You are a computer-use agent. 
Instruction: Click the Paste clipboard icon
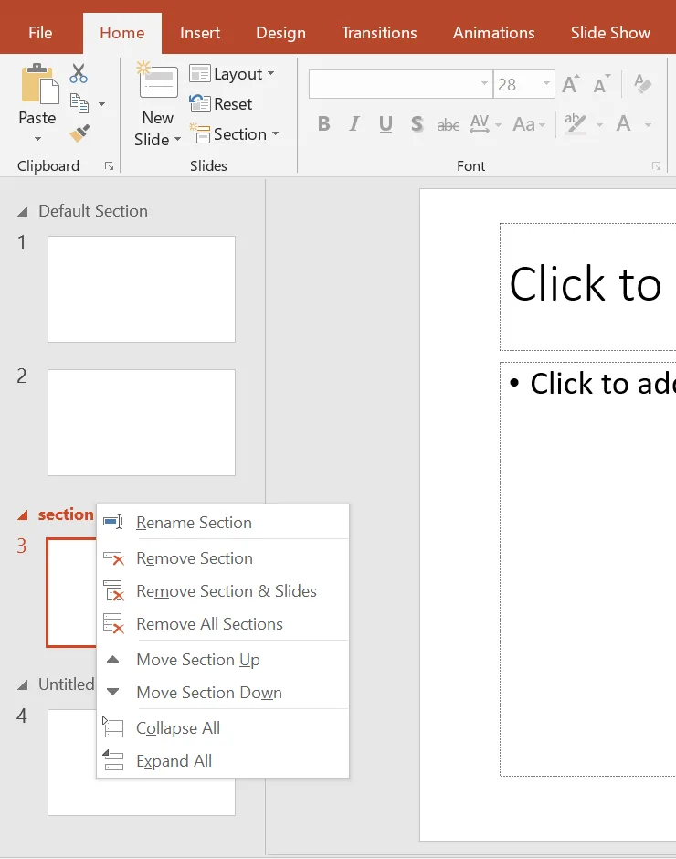[39, 84]
